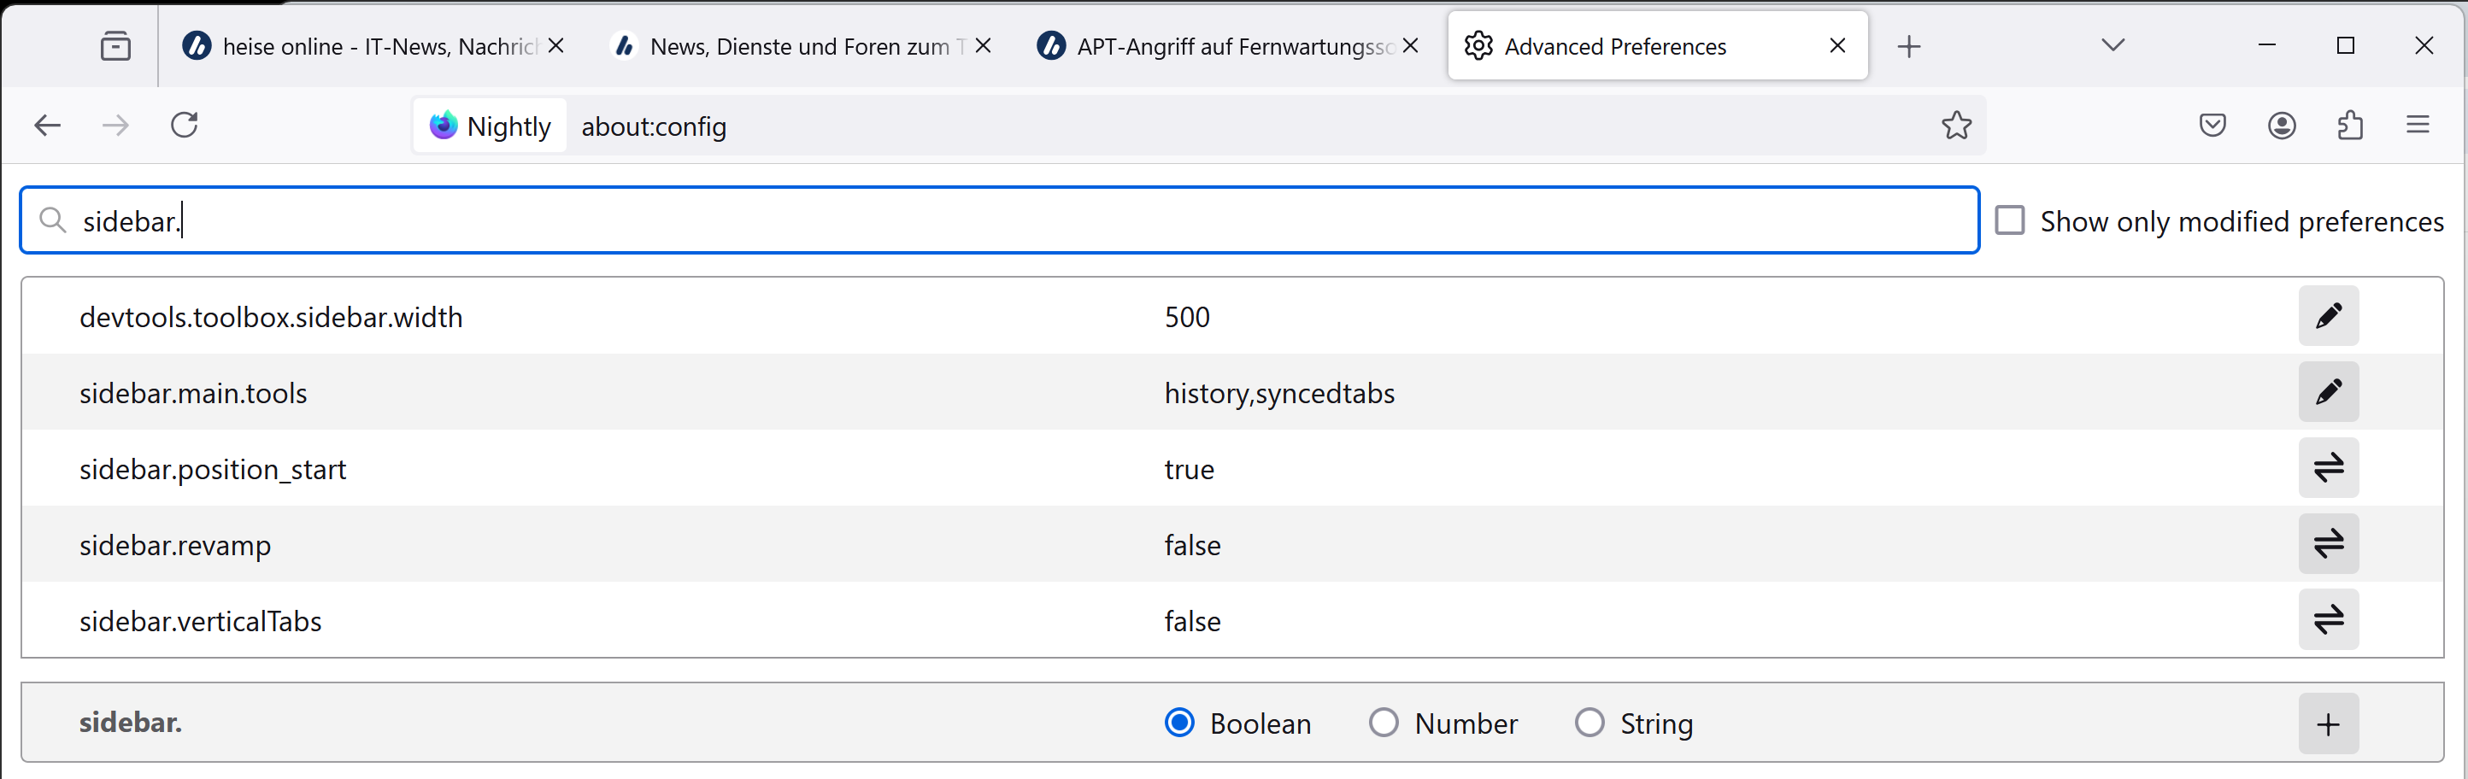Bookmark this page with the star icon
The width and height of the screenshot is (2468, 779).
(1956, 126)
